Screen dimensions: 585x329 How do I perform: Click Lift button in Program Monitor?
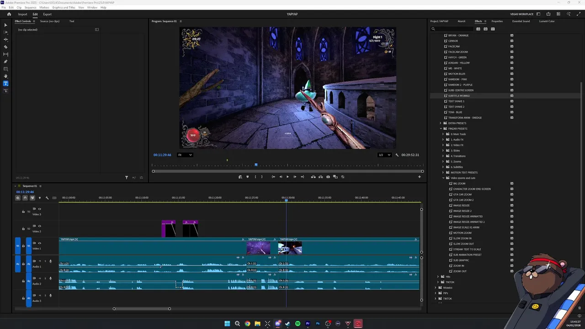point(313,177)
